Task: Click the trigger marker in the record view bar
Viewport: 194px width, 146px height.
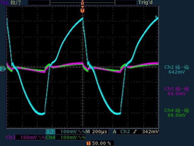Action: [82, 2]
